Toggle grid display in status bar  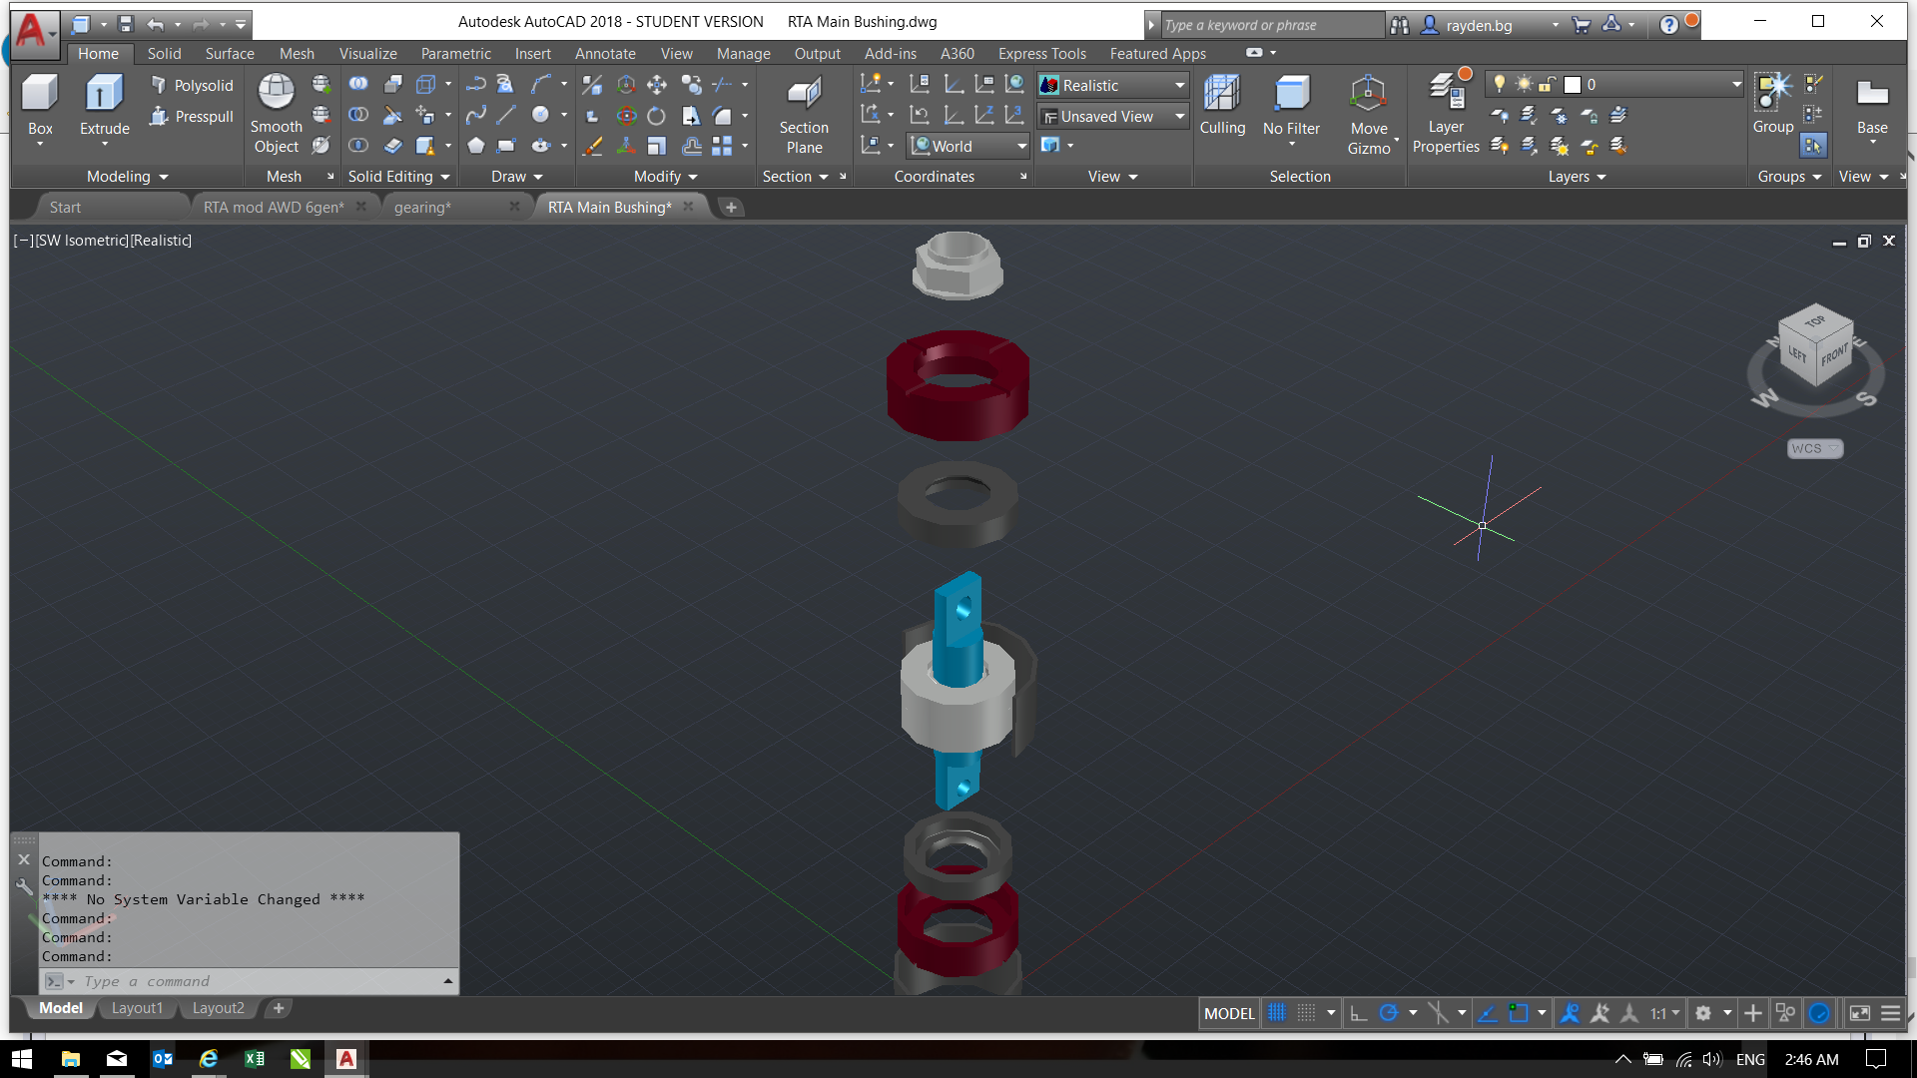coord(1277,1013)
